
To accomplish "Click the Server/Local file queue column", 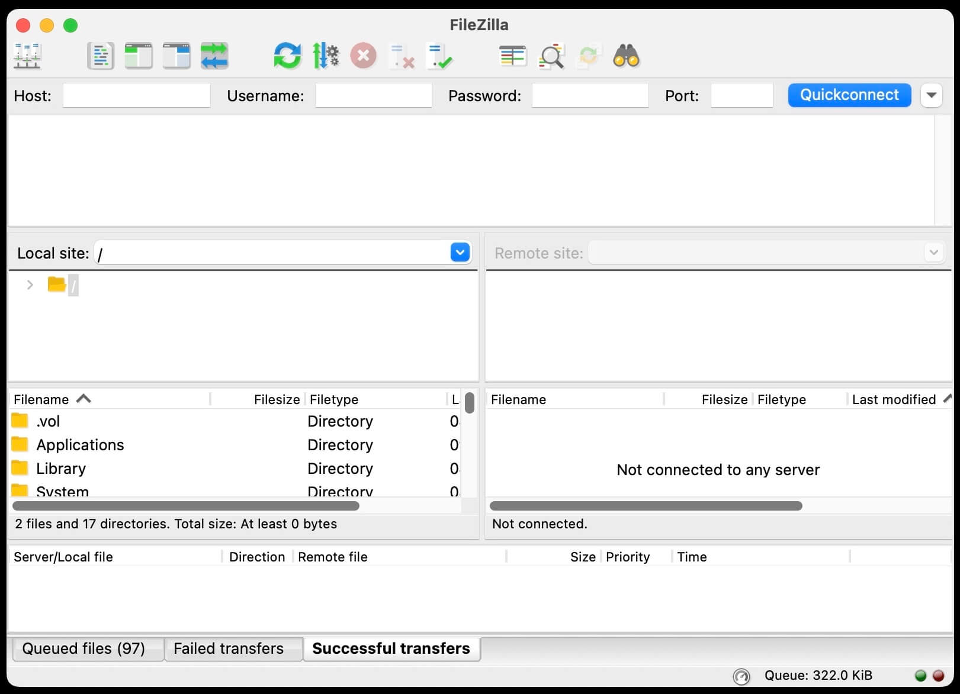I will pos(115,557).
